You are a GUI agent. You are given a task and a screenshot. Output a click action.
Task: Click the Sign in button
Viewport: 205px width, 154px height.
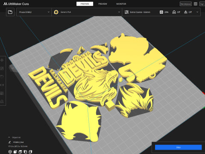tap(202, 4)
